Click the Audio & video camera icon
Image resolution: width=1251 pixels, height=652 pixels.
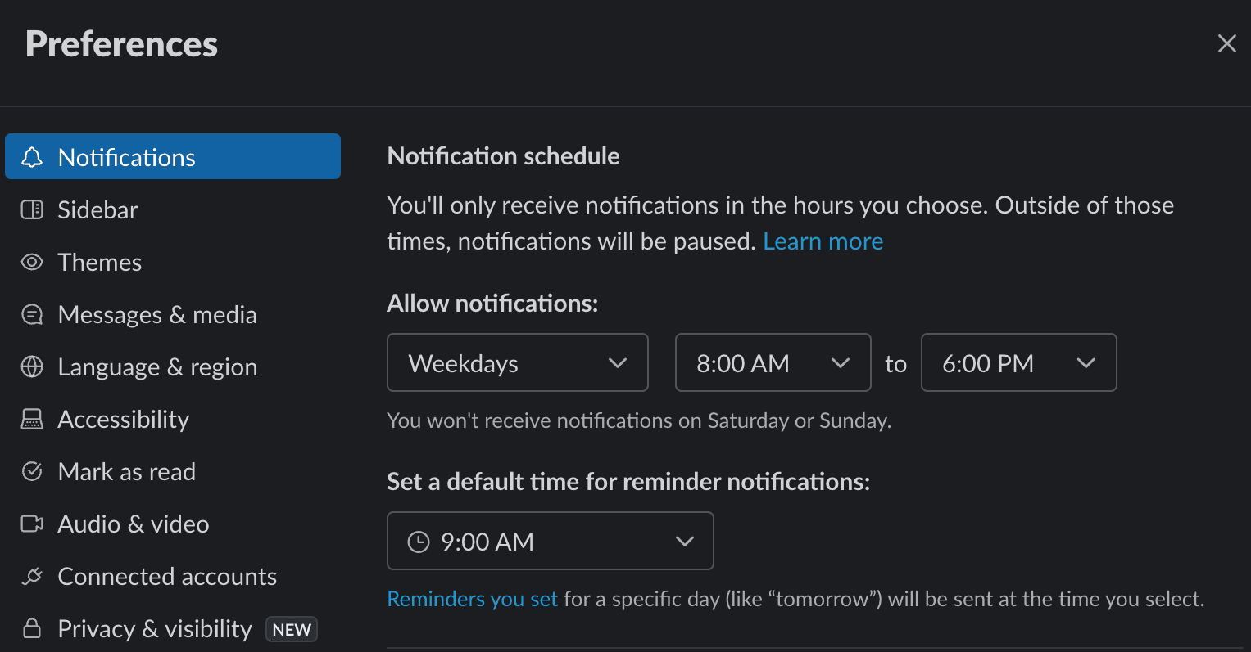31,524
